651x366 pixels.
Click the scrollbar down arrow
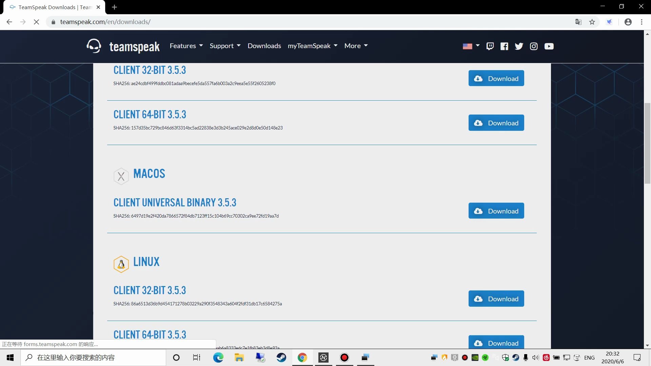647,345
